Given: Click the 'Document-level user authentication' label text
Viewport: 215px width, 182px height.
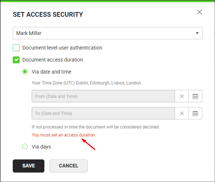Looking at the screenshot, I should point(62,48).
